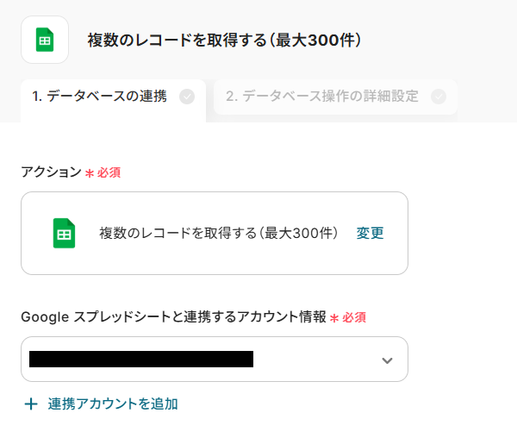Open the 2. データベース操作の詳細設定 tab
This screenshot has height=438, width=517.
322,97
